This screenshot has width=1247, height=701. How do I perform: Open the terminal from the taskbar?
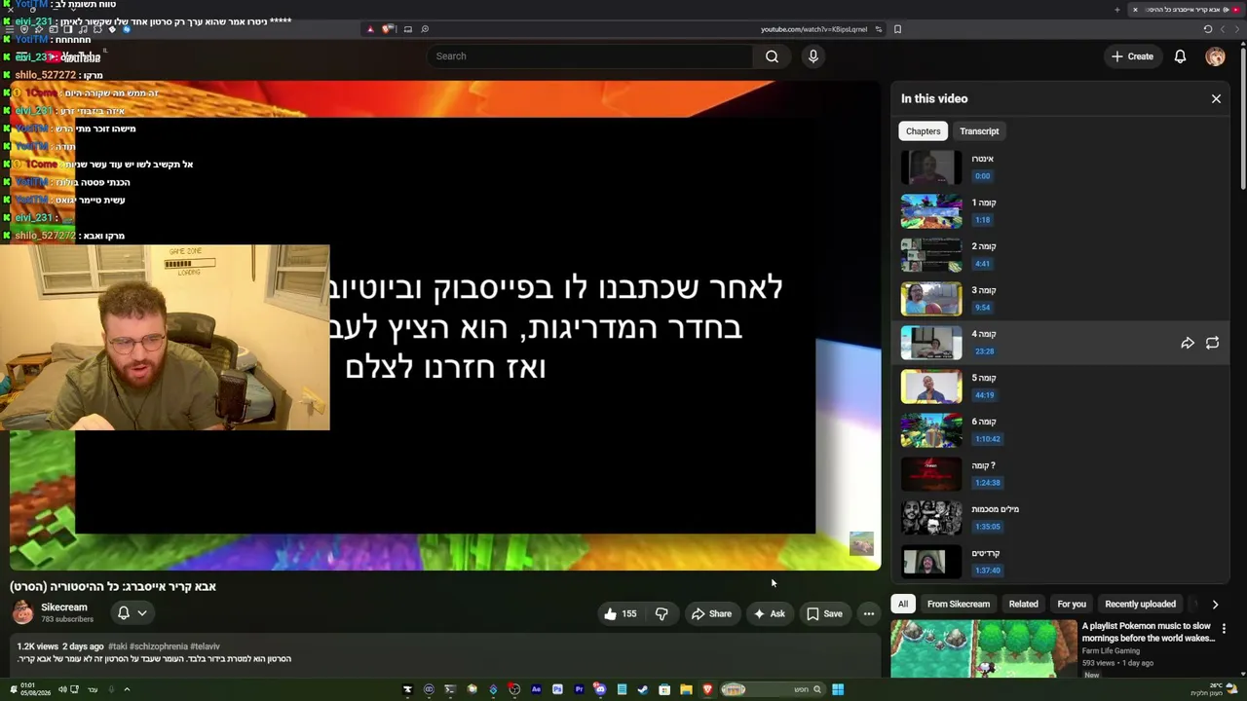(450, 690)
